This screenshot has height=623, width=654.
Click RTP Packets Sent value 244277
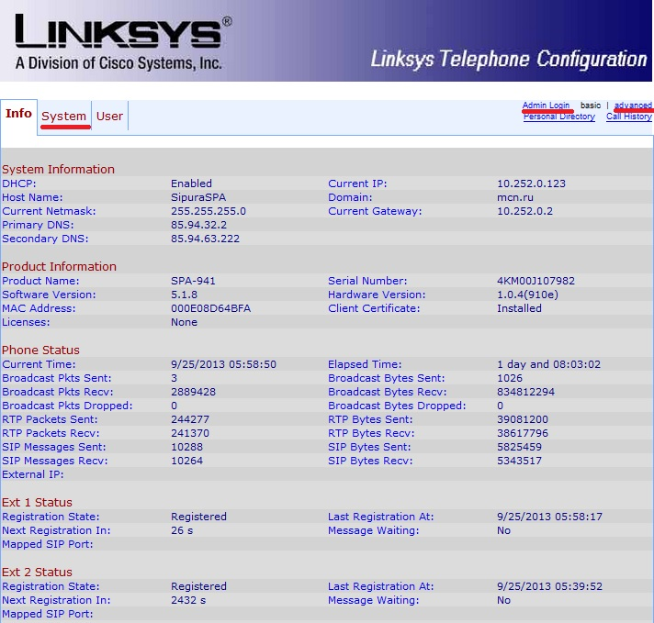tap(190, 418)
